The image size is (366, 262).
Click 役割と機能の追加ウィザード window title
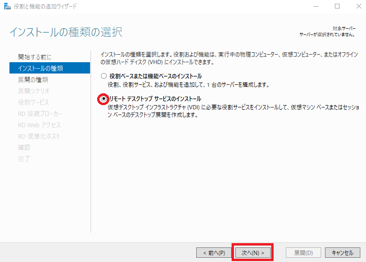[x=45, y=6]
